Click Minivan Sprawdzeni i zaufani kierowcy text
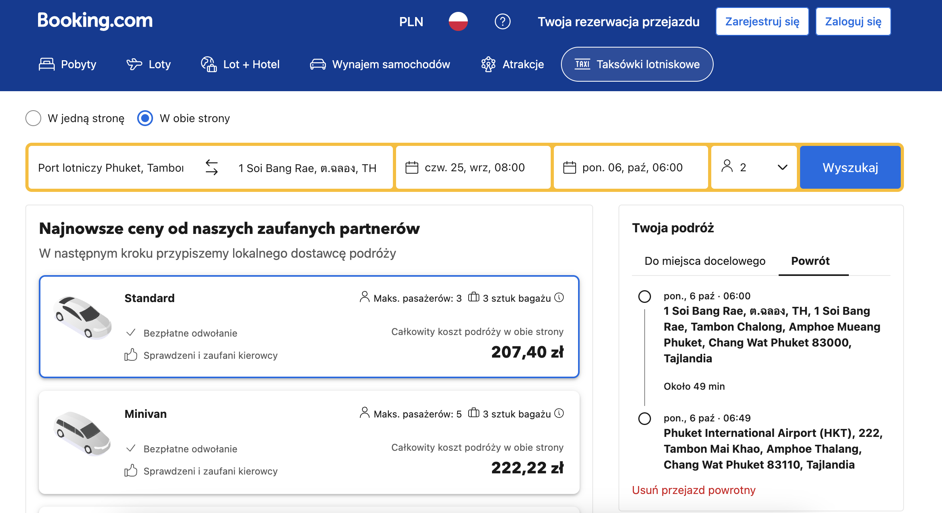 click(211, 471)
